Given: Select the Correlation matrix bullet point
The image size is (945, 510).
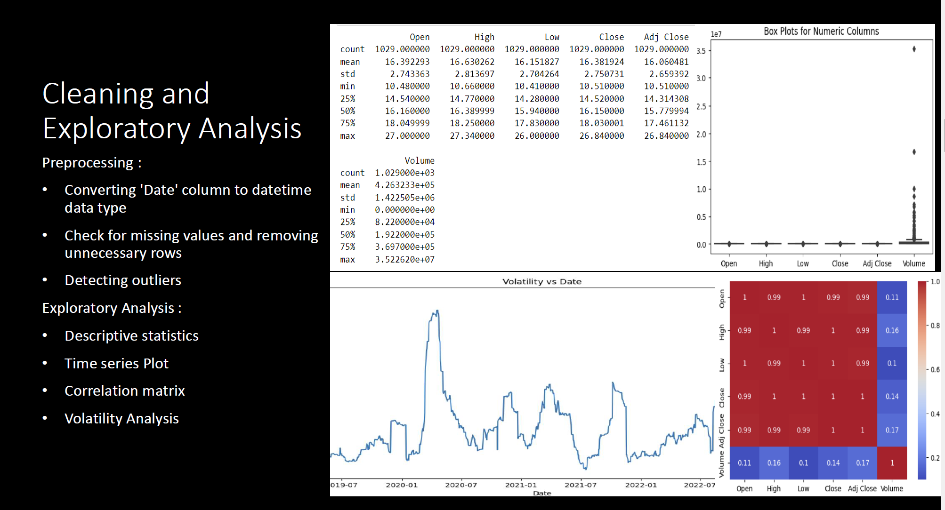Looking at the screenshot, I should [125, 390].
